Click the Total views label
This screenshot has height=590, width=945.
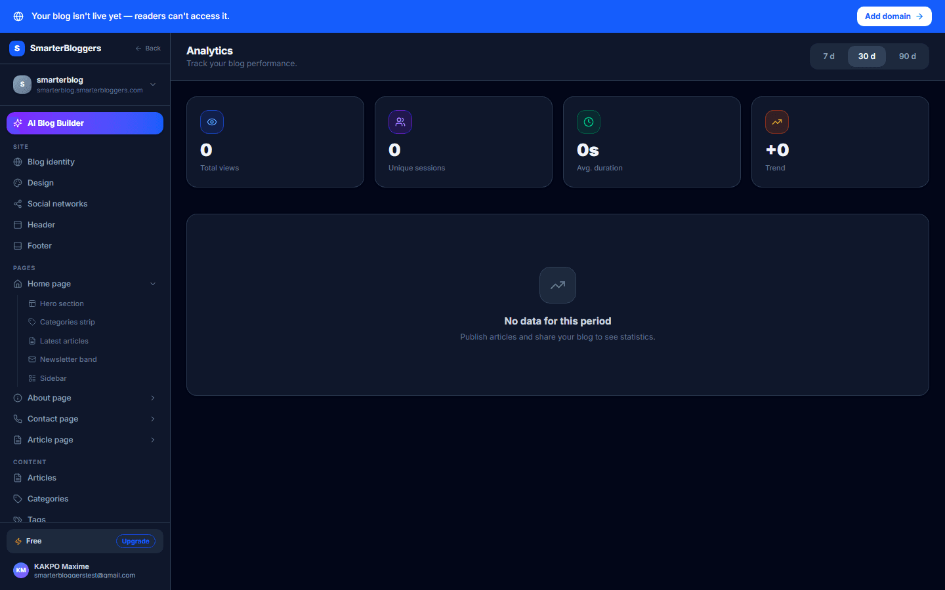(x=220, y=168)
